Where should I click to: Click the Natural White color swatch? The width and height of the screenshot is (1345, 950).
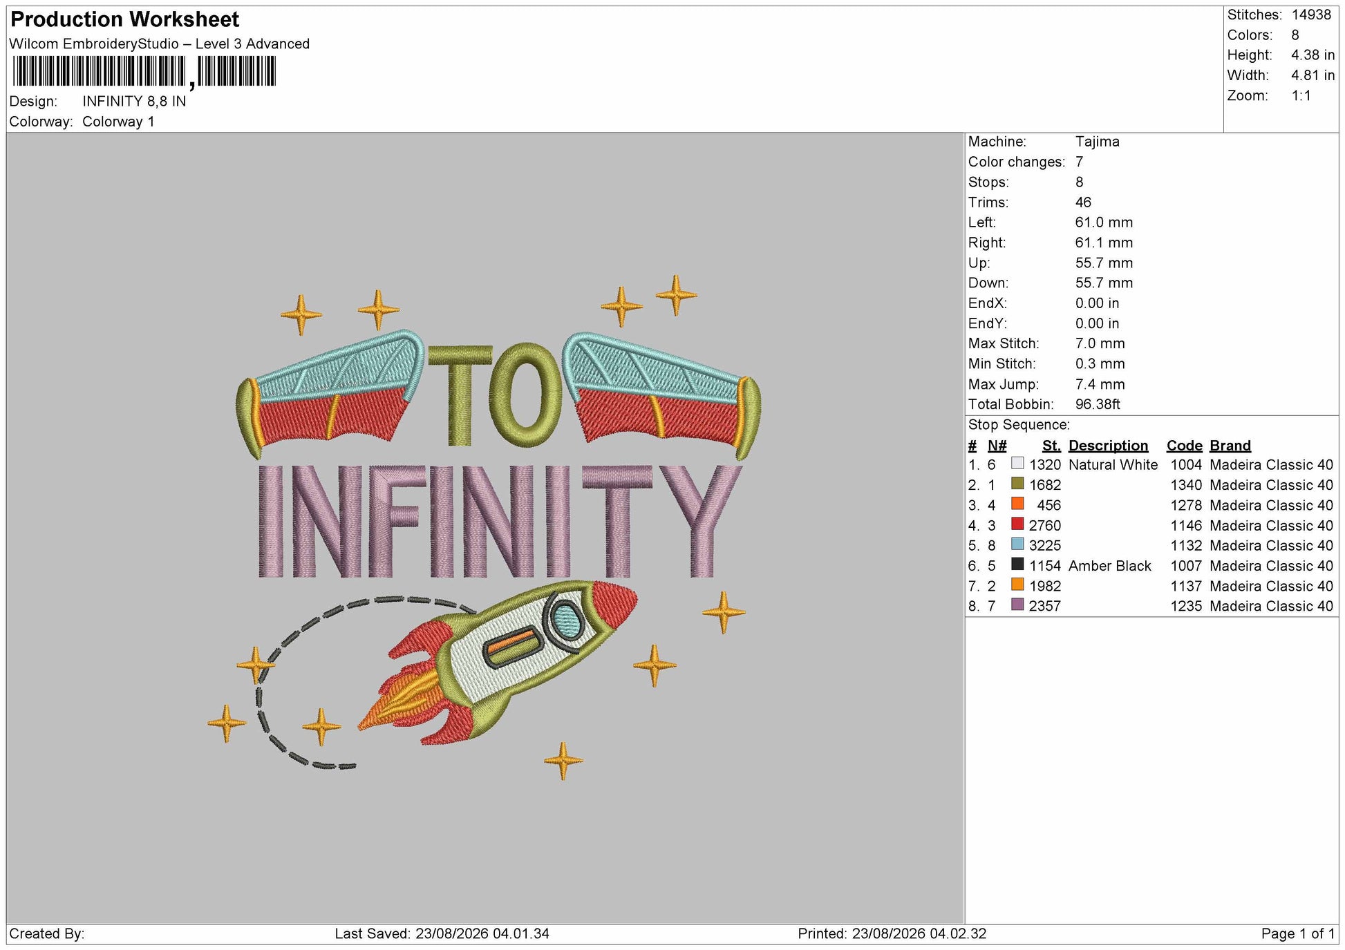[1017, 464]
